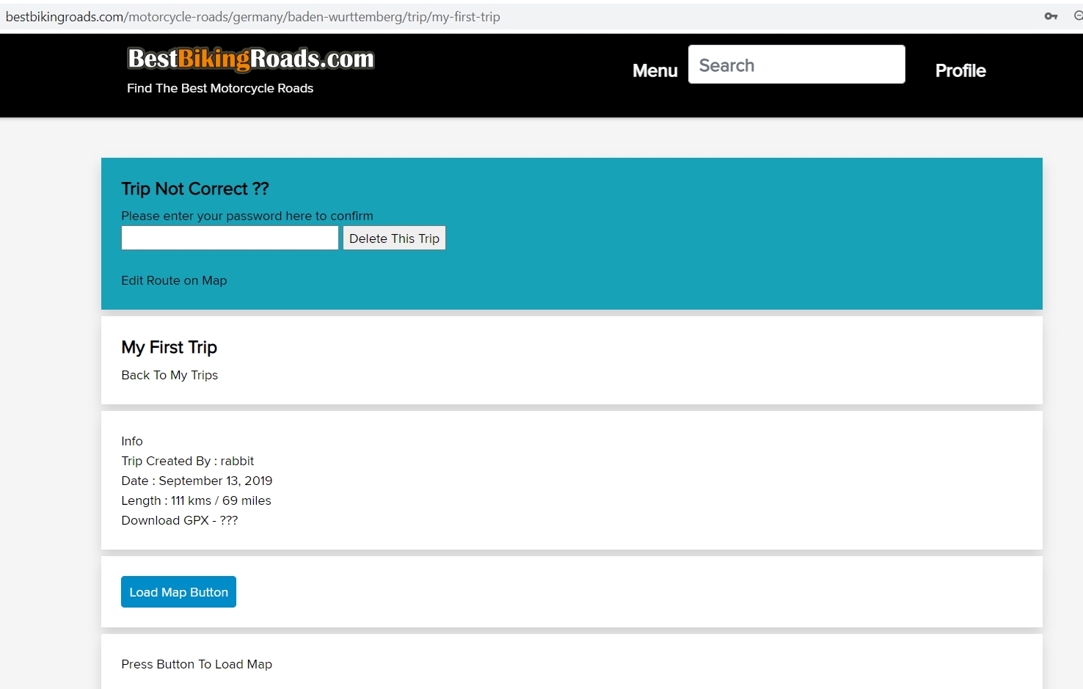Click the Length 111 kms / 69 miles line
Image resolution: width=1083 pixels, height=689 pixels.
196,500
